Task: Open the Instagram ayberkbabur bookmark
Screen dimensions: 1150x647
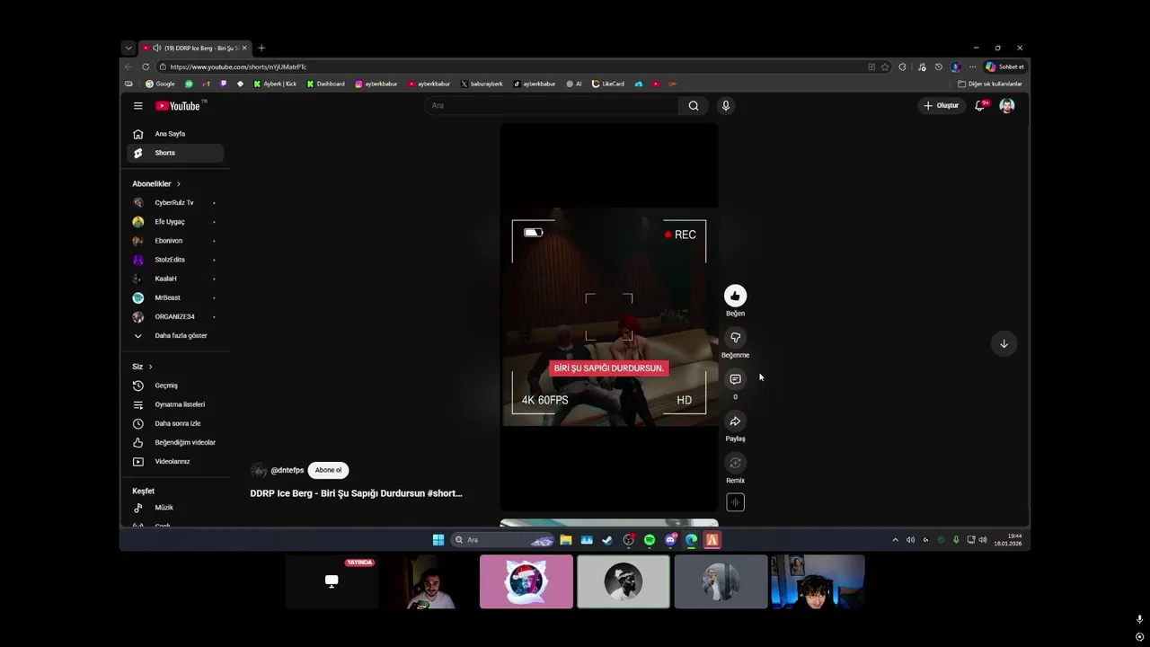Action: (x=376, y=84)
